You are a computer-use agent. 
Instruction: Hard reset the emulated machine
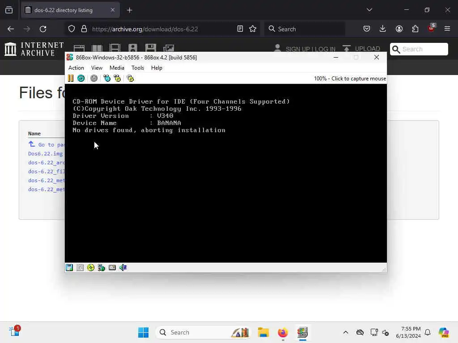pos(81,78)
